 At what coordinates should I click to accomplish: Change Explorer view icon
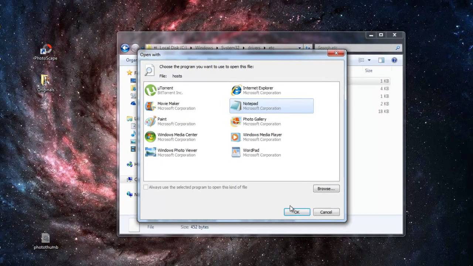click(361, 60)
